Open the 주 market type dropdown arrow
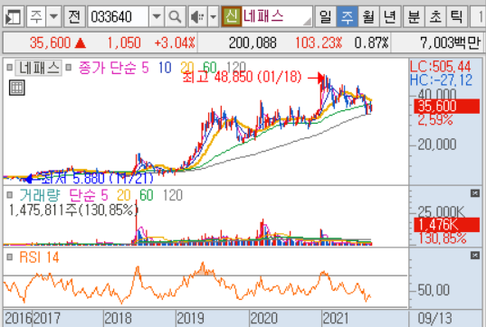 pos(54,16)
